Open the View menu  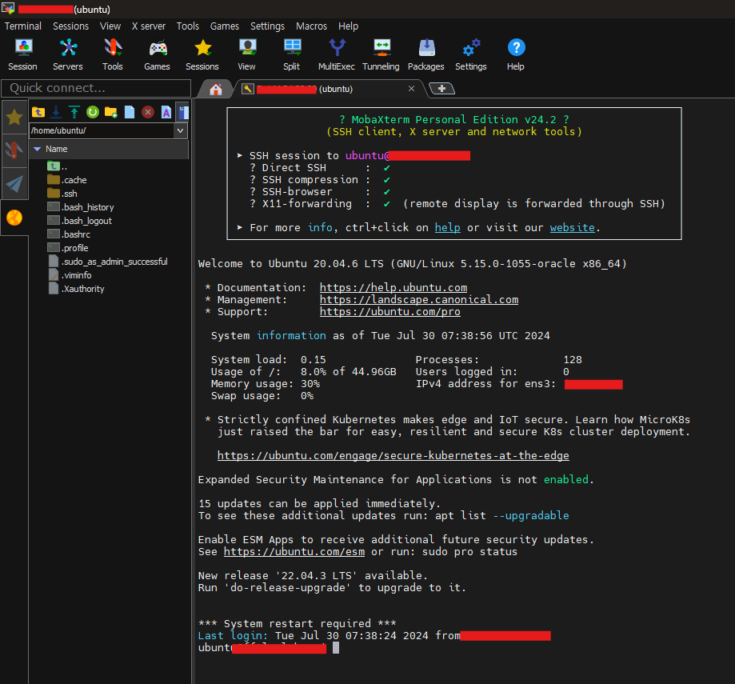click(x=110, y=26)
